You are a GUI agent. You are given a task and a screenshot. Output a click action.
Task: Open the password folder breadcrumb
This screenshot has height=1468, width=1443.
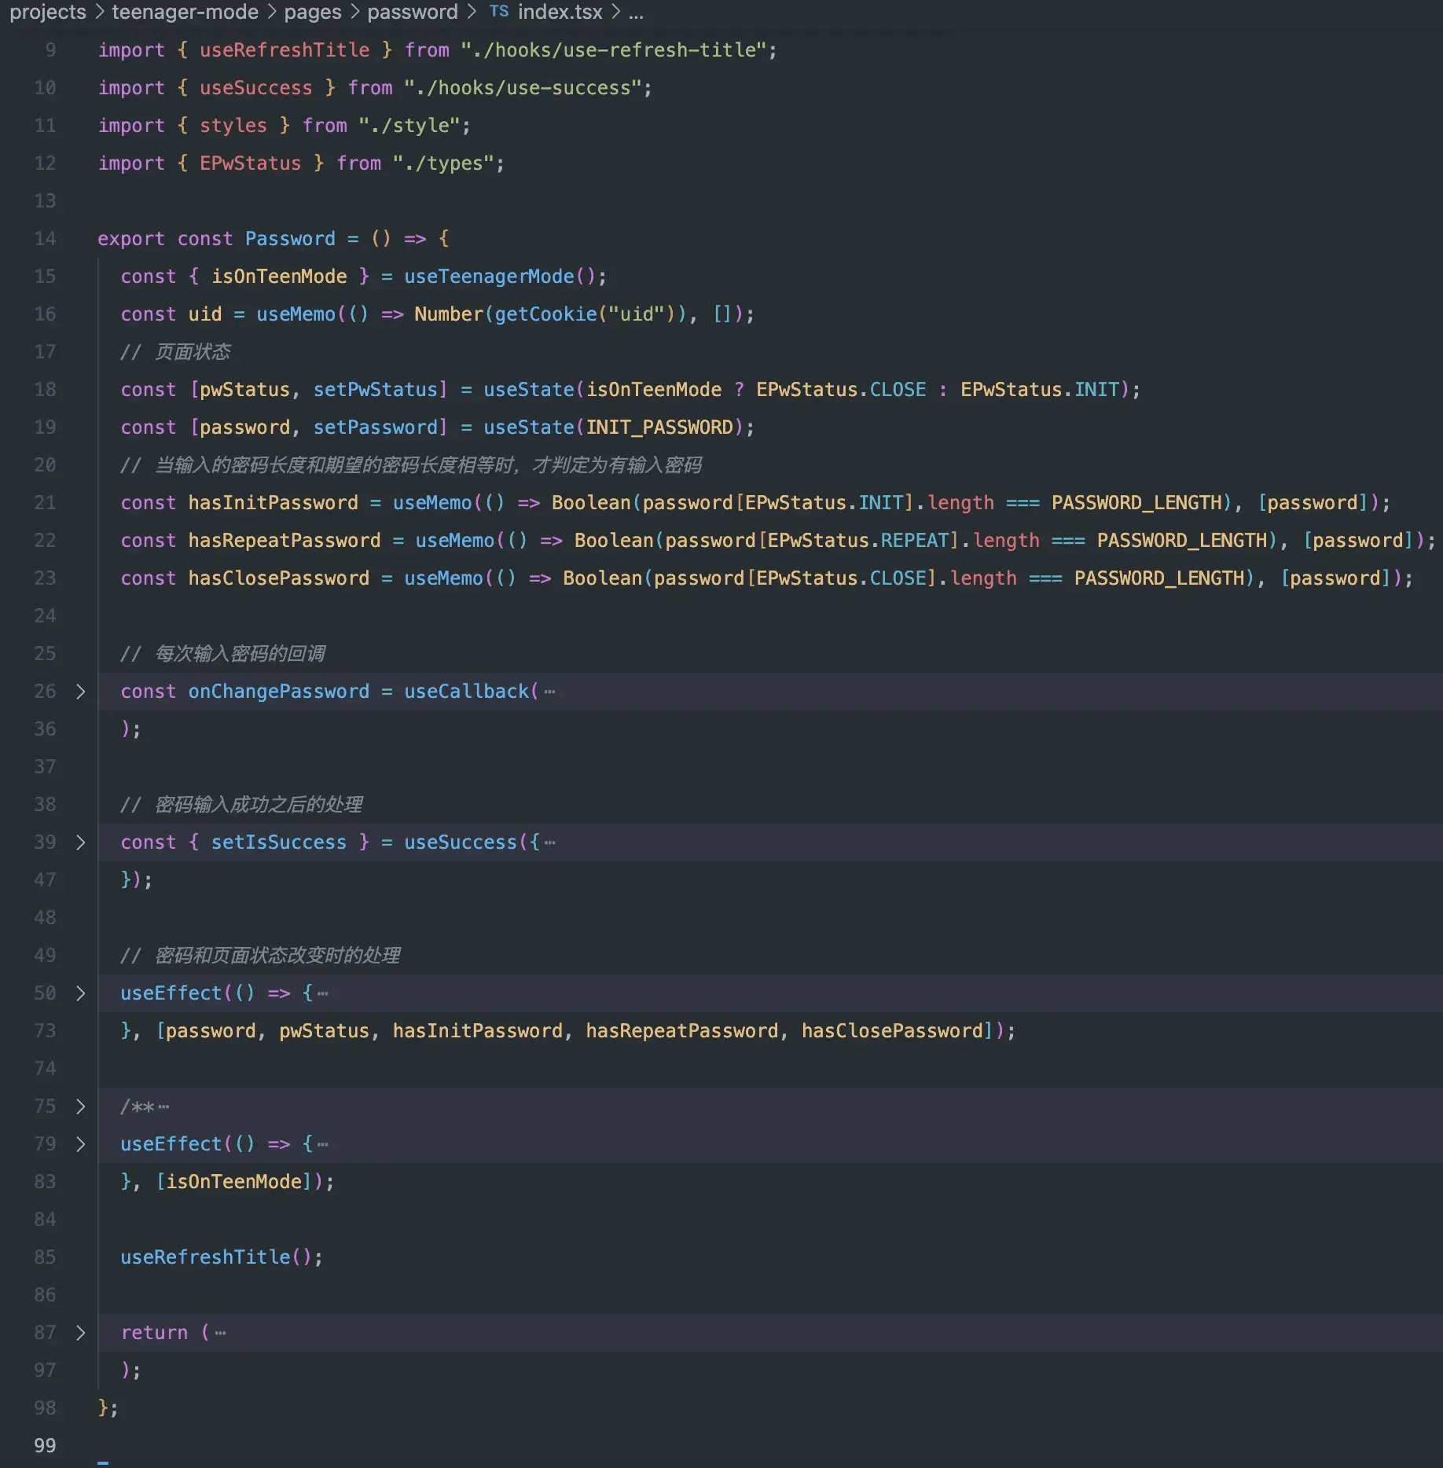[x=413, y=12]
